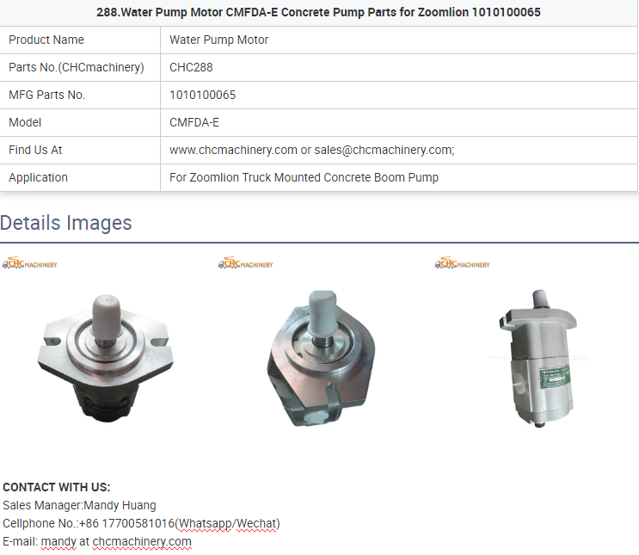639x555 pixels.
Task: Click the Details Images section heading
Action: (66, 223)
